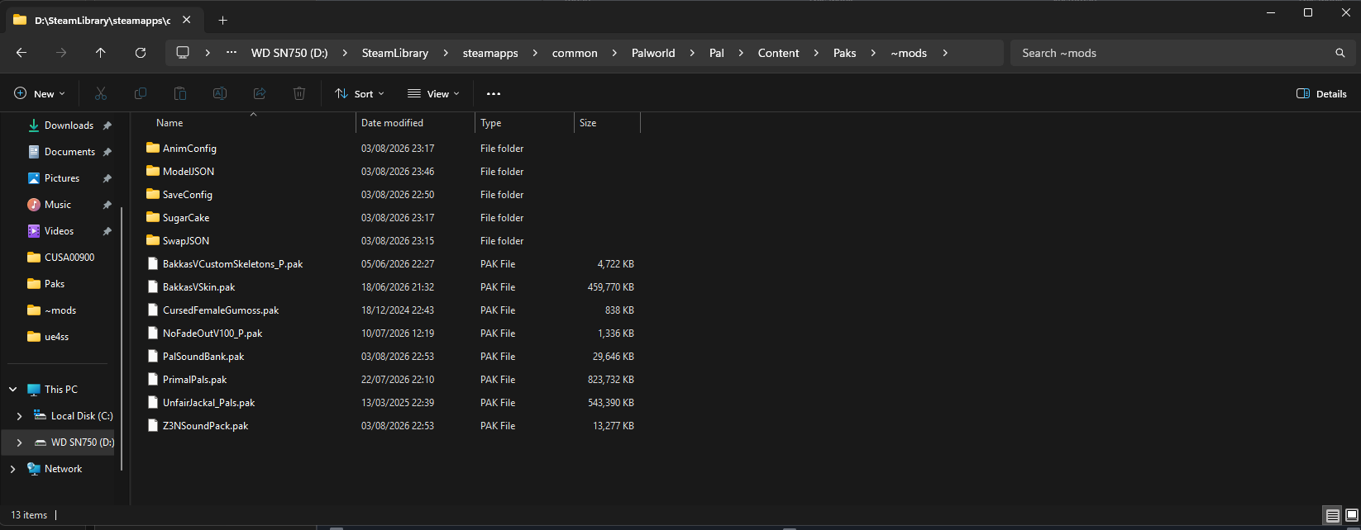
Task: Open the See more ellipsis menu
Action: coord(494,93)
